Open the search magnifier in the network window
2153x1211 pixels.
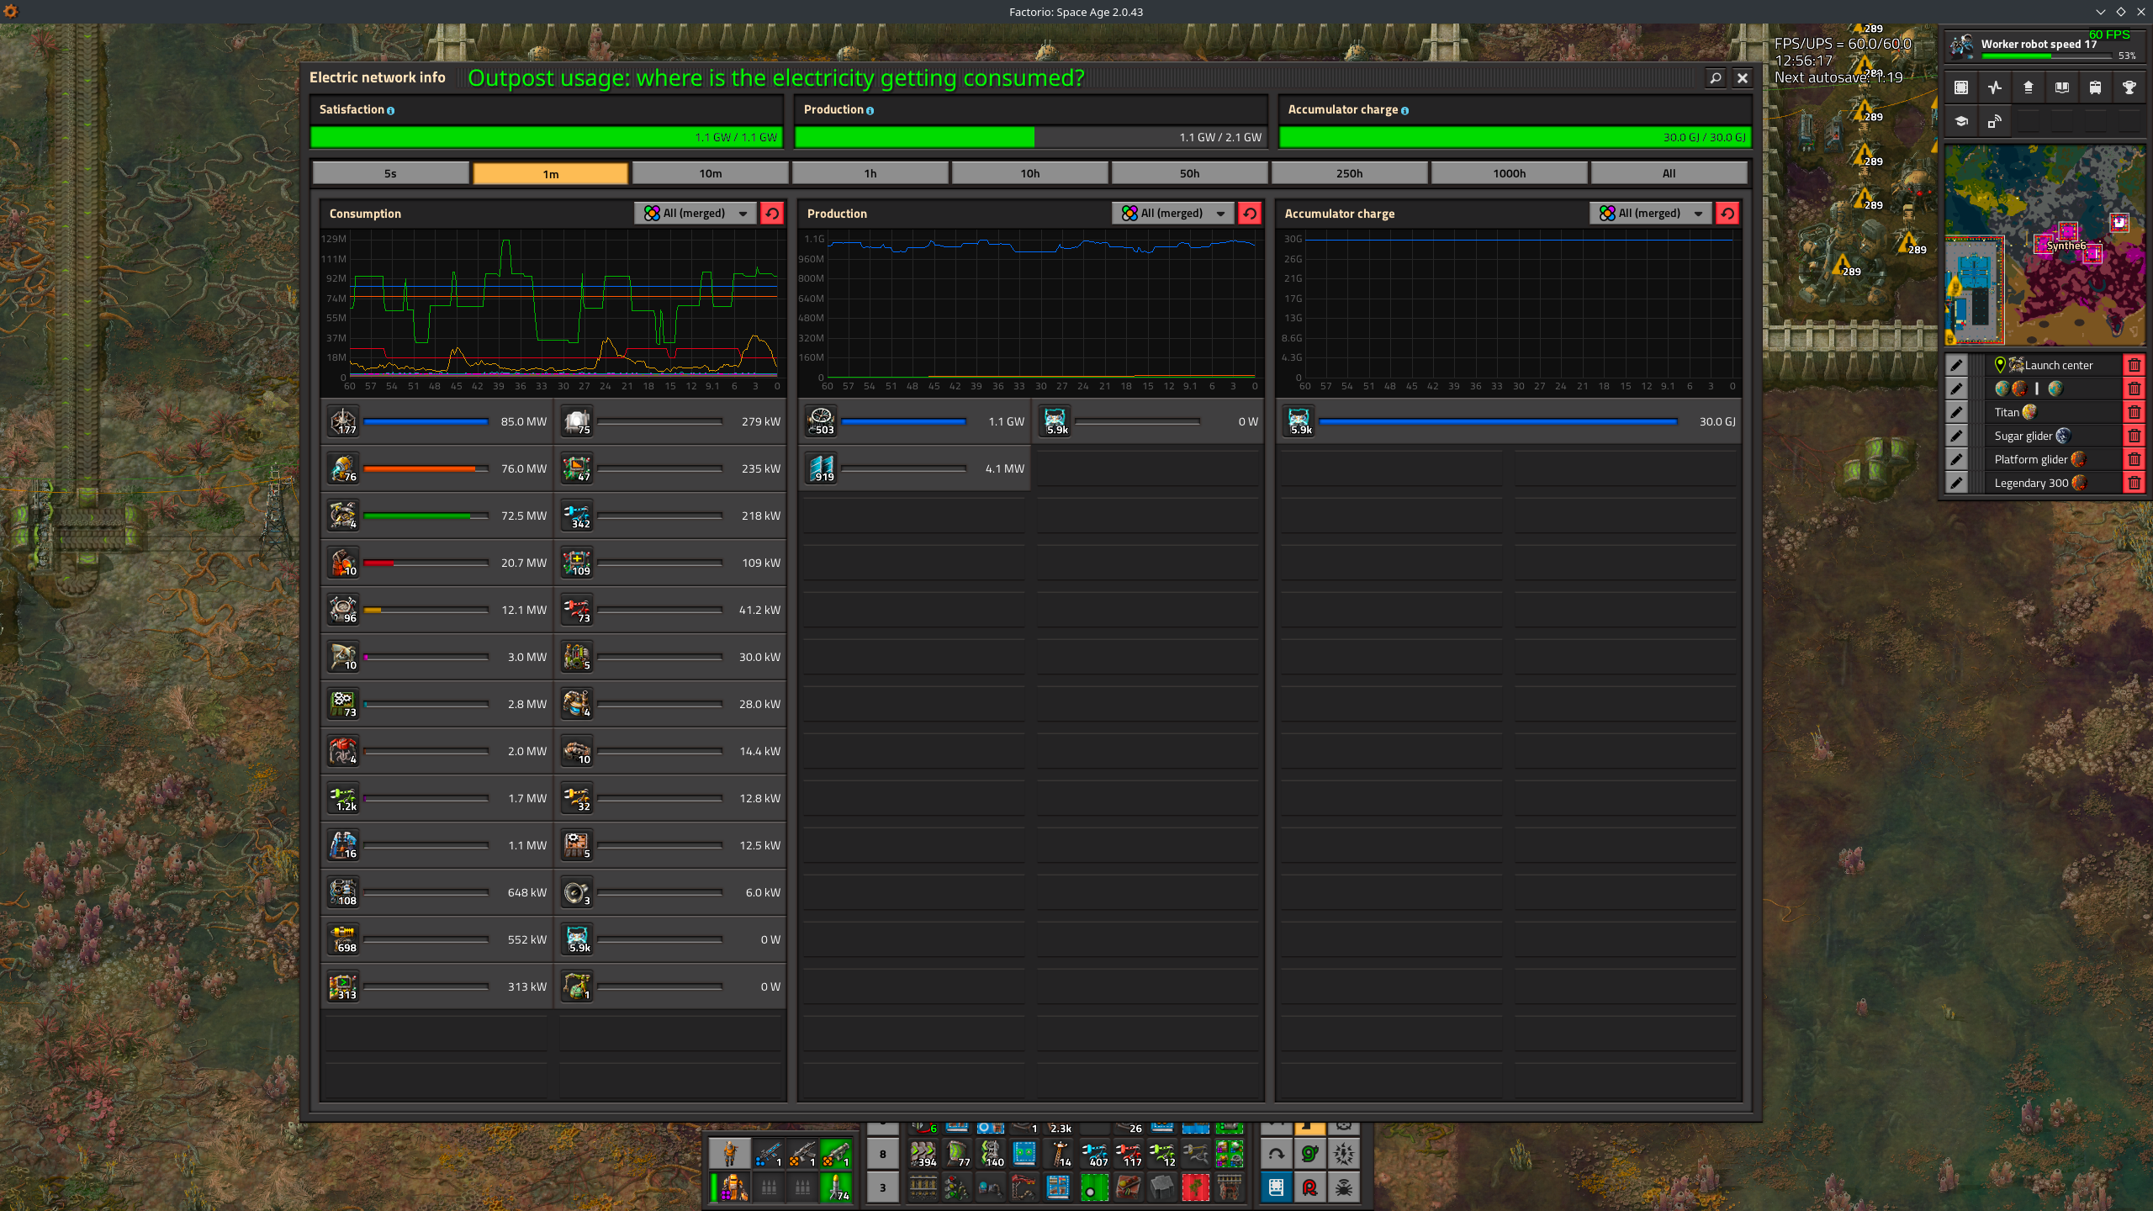tap(1715, 77)
